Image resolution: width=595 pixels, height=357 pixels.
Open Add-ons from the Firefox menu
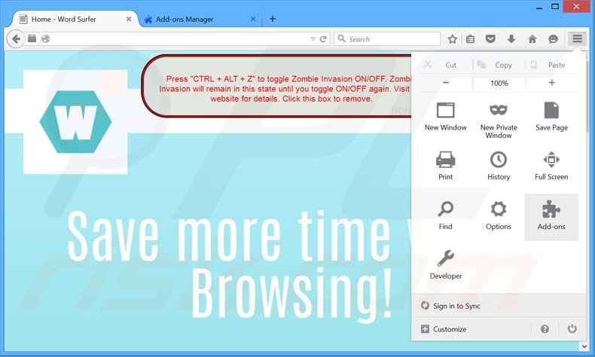click(x=551, y=217)
